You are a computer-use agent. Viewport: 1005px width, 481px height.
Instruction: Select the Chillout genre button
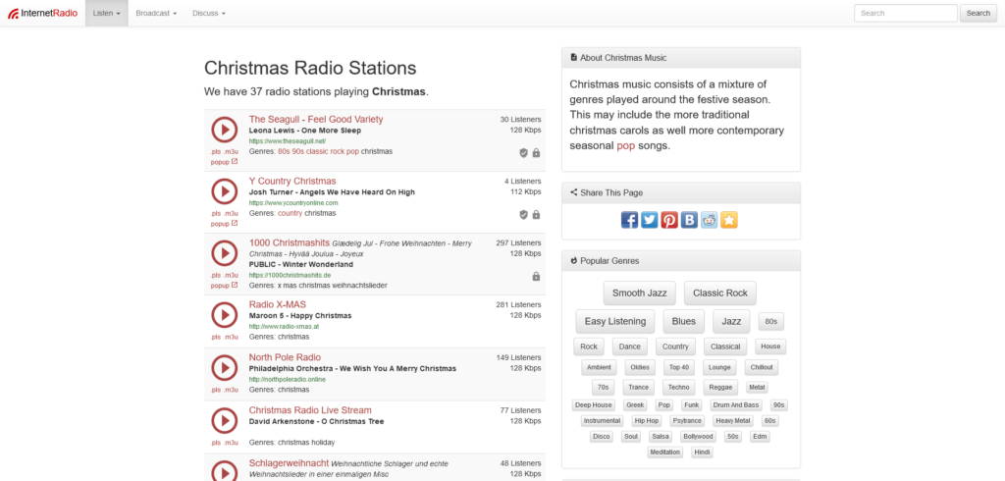(x=762, y=367)
